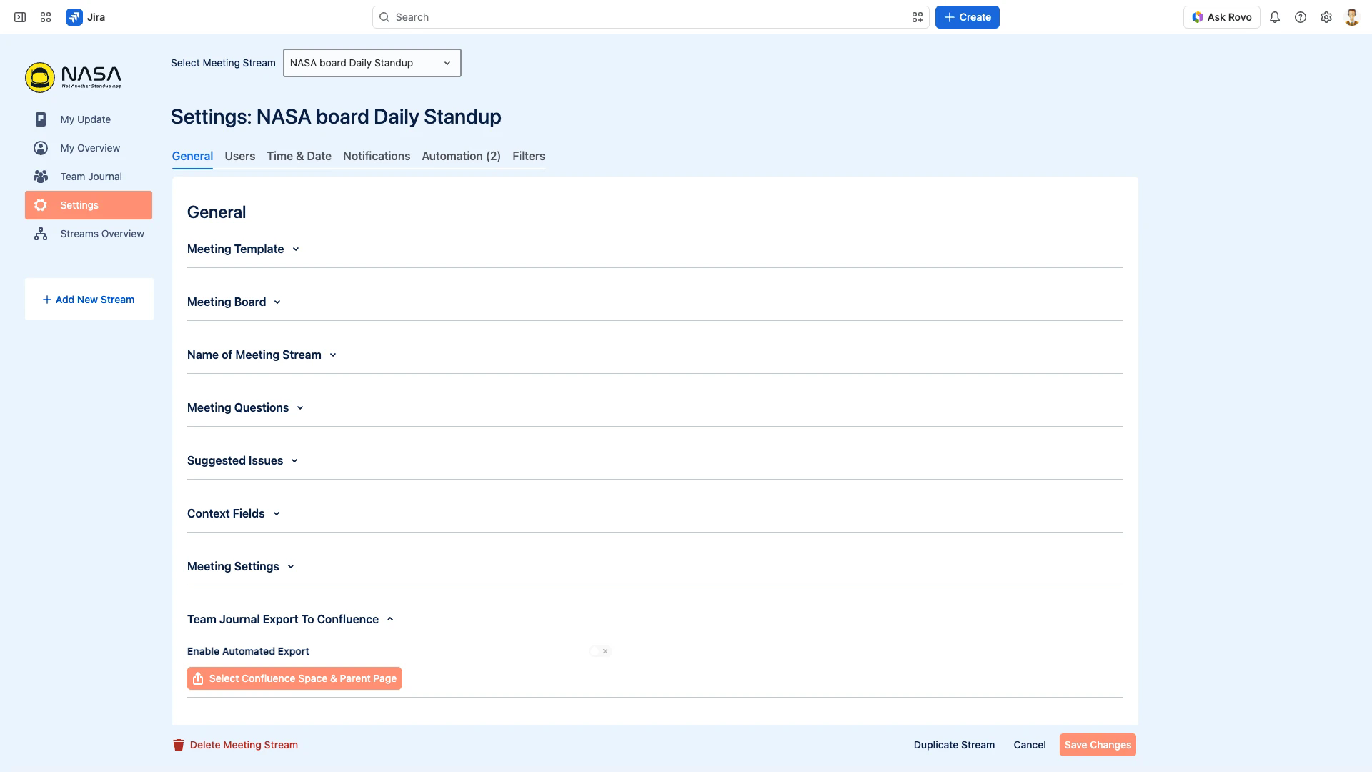Click Duplicate Stream button

click(954, 745)
